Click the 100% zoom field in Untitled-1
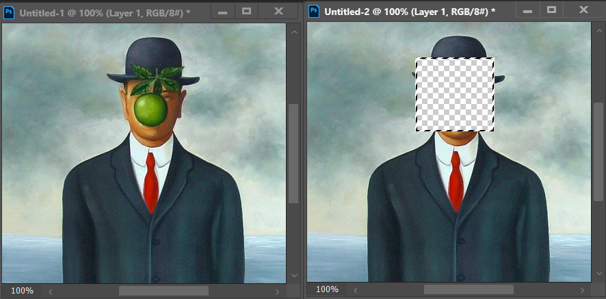This screenshot has height=299, width=606. click(x=22, y=291)
